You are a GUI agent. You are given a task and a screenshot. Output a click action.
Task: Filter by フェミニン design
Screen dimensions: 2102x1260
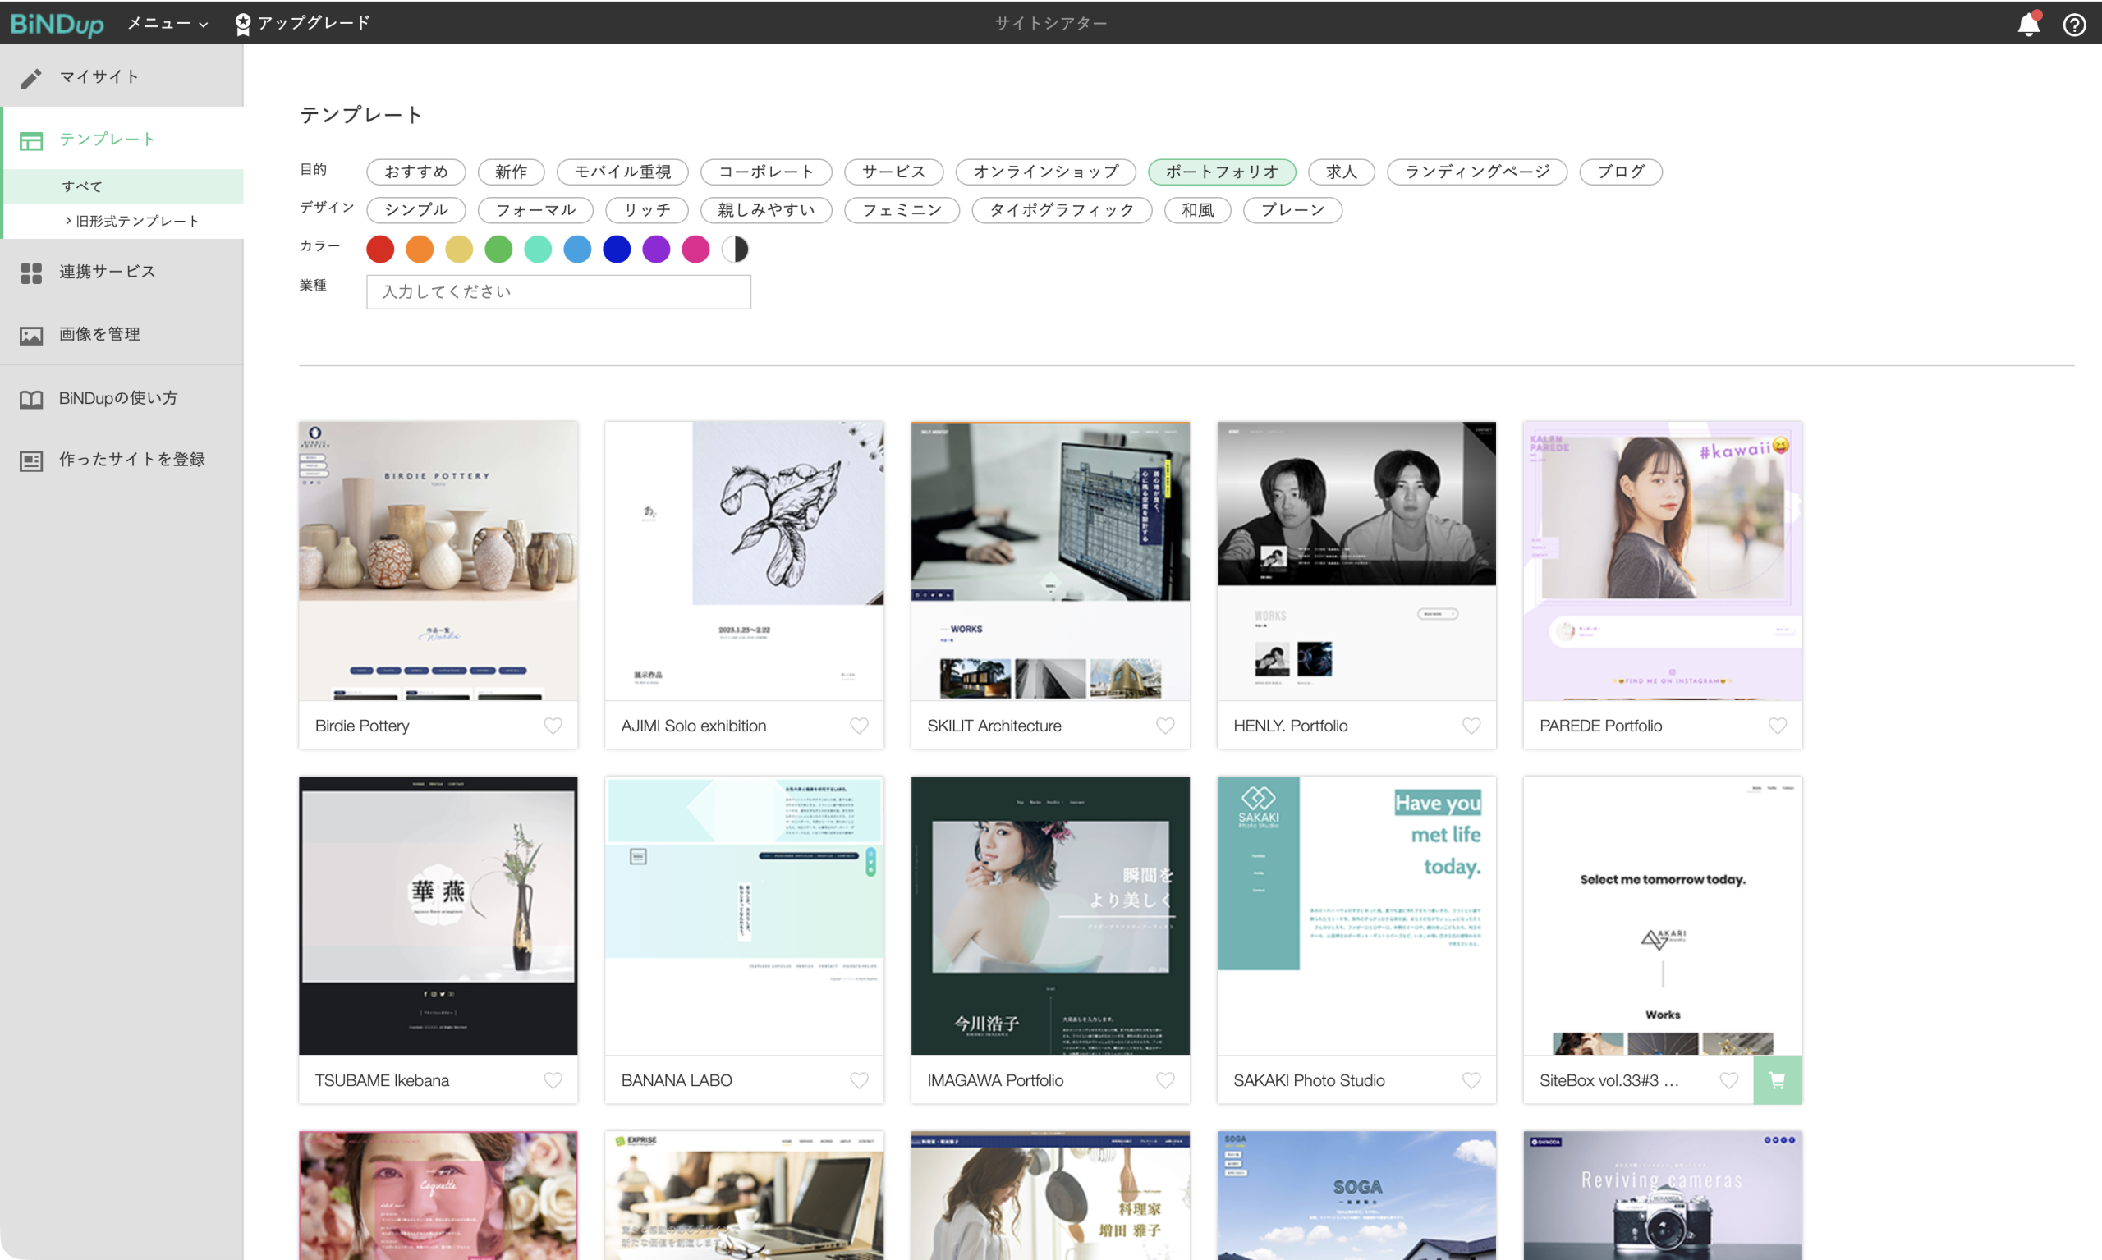902,209
